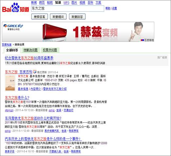Open the 基本信息 sublink
This screenshot has height=156, width=171.
[23, 89]
